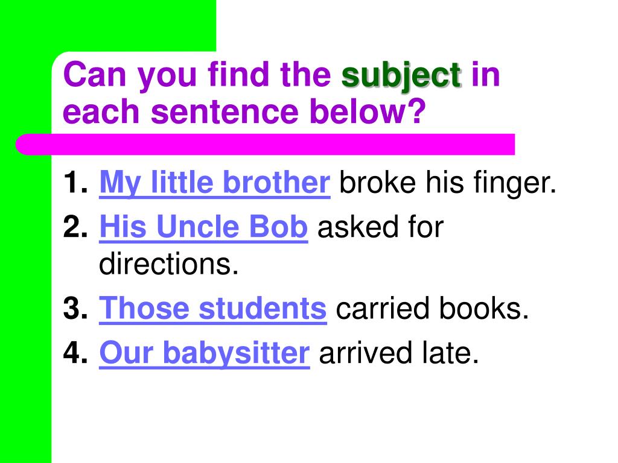Click the 'Our babysitter' underlined subject
618x463 pixels.
pyautogui.click(x=205, y=353)
